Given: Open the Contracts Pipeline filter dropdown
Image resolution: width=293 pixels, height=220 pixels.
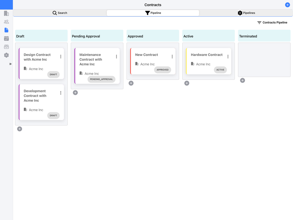Looking at the screenshot, I should [272, 23].
